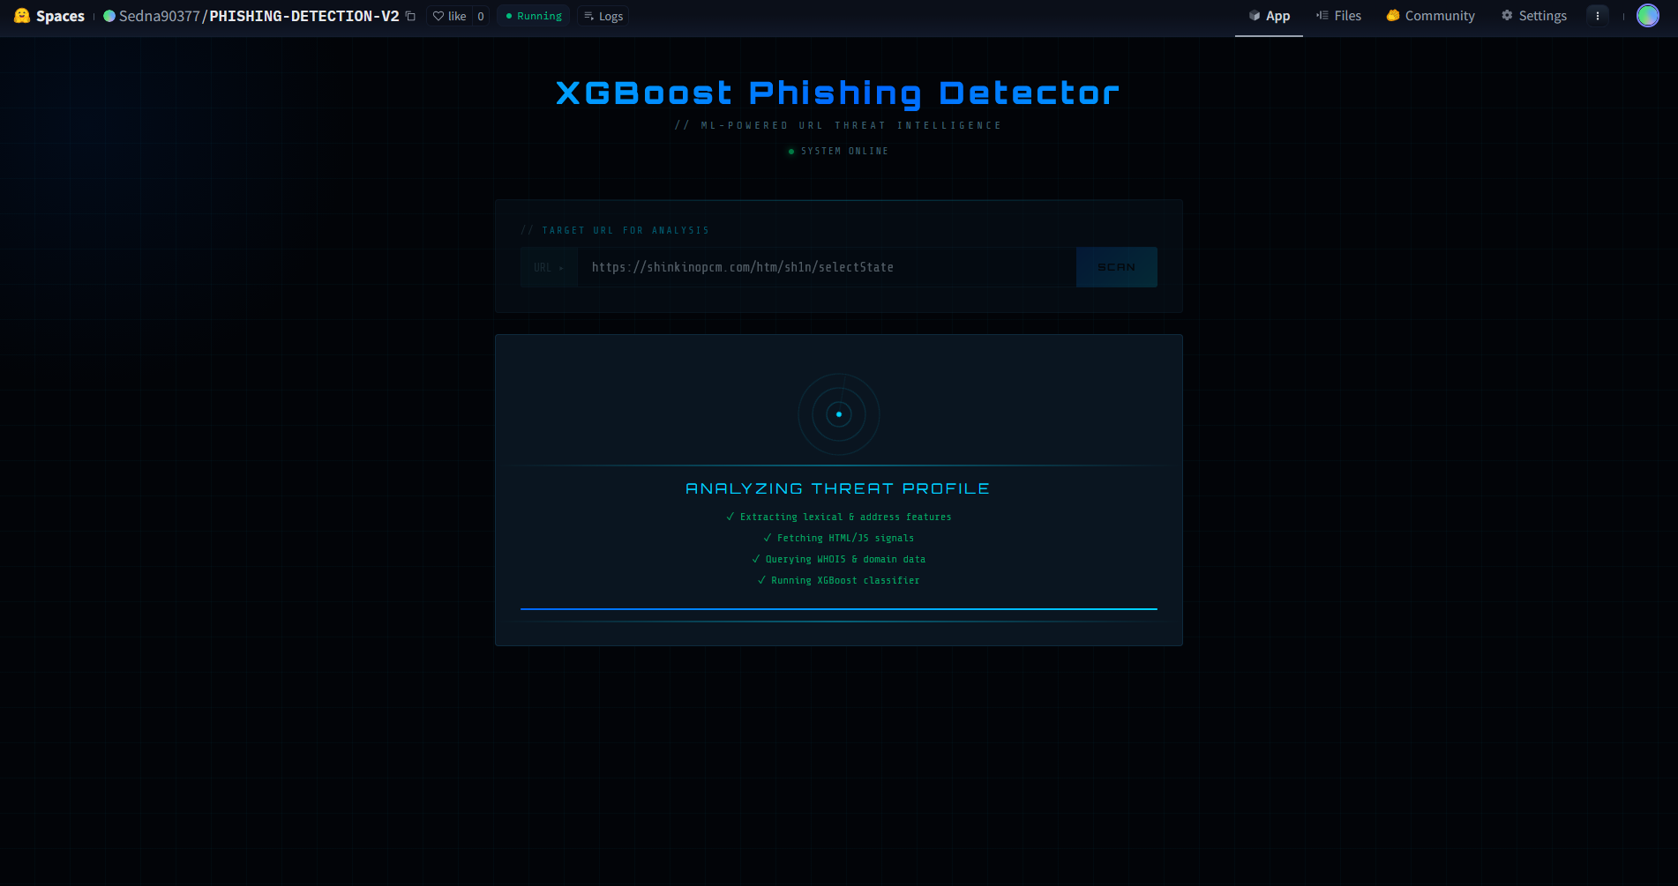Click the SYSTEM ONLINE status text

(x=844, y=152)
